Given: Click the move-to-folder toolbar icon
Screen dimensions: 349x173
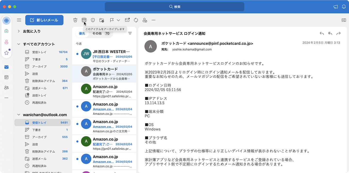Looking at the screenshot, I should point(102,20).
